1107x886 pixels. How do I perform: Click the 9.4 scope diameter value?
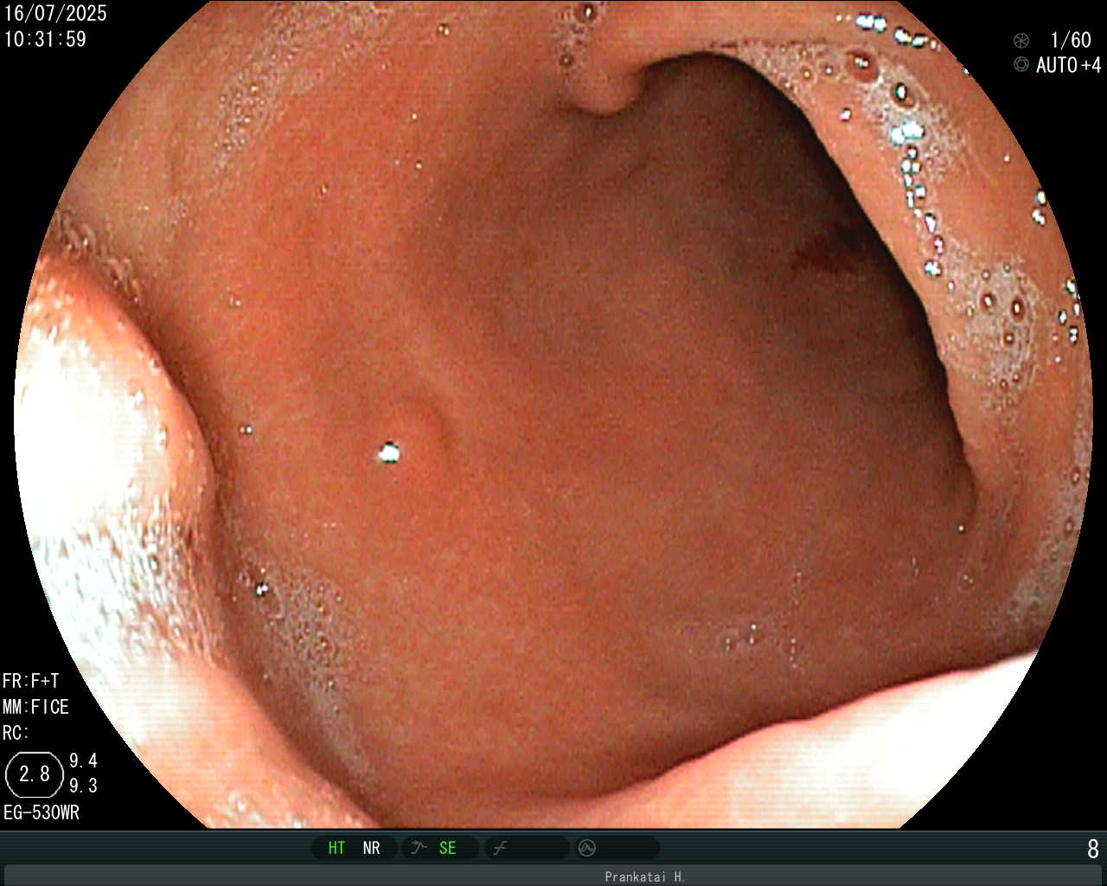83,761
